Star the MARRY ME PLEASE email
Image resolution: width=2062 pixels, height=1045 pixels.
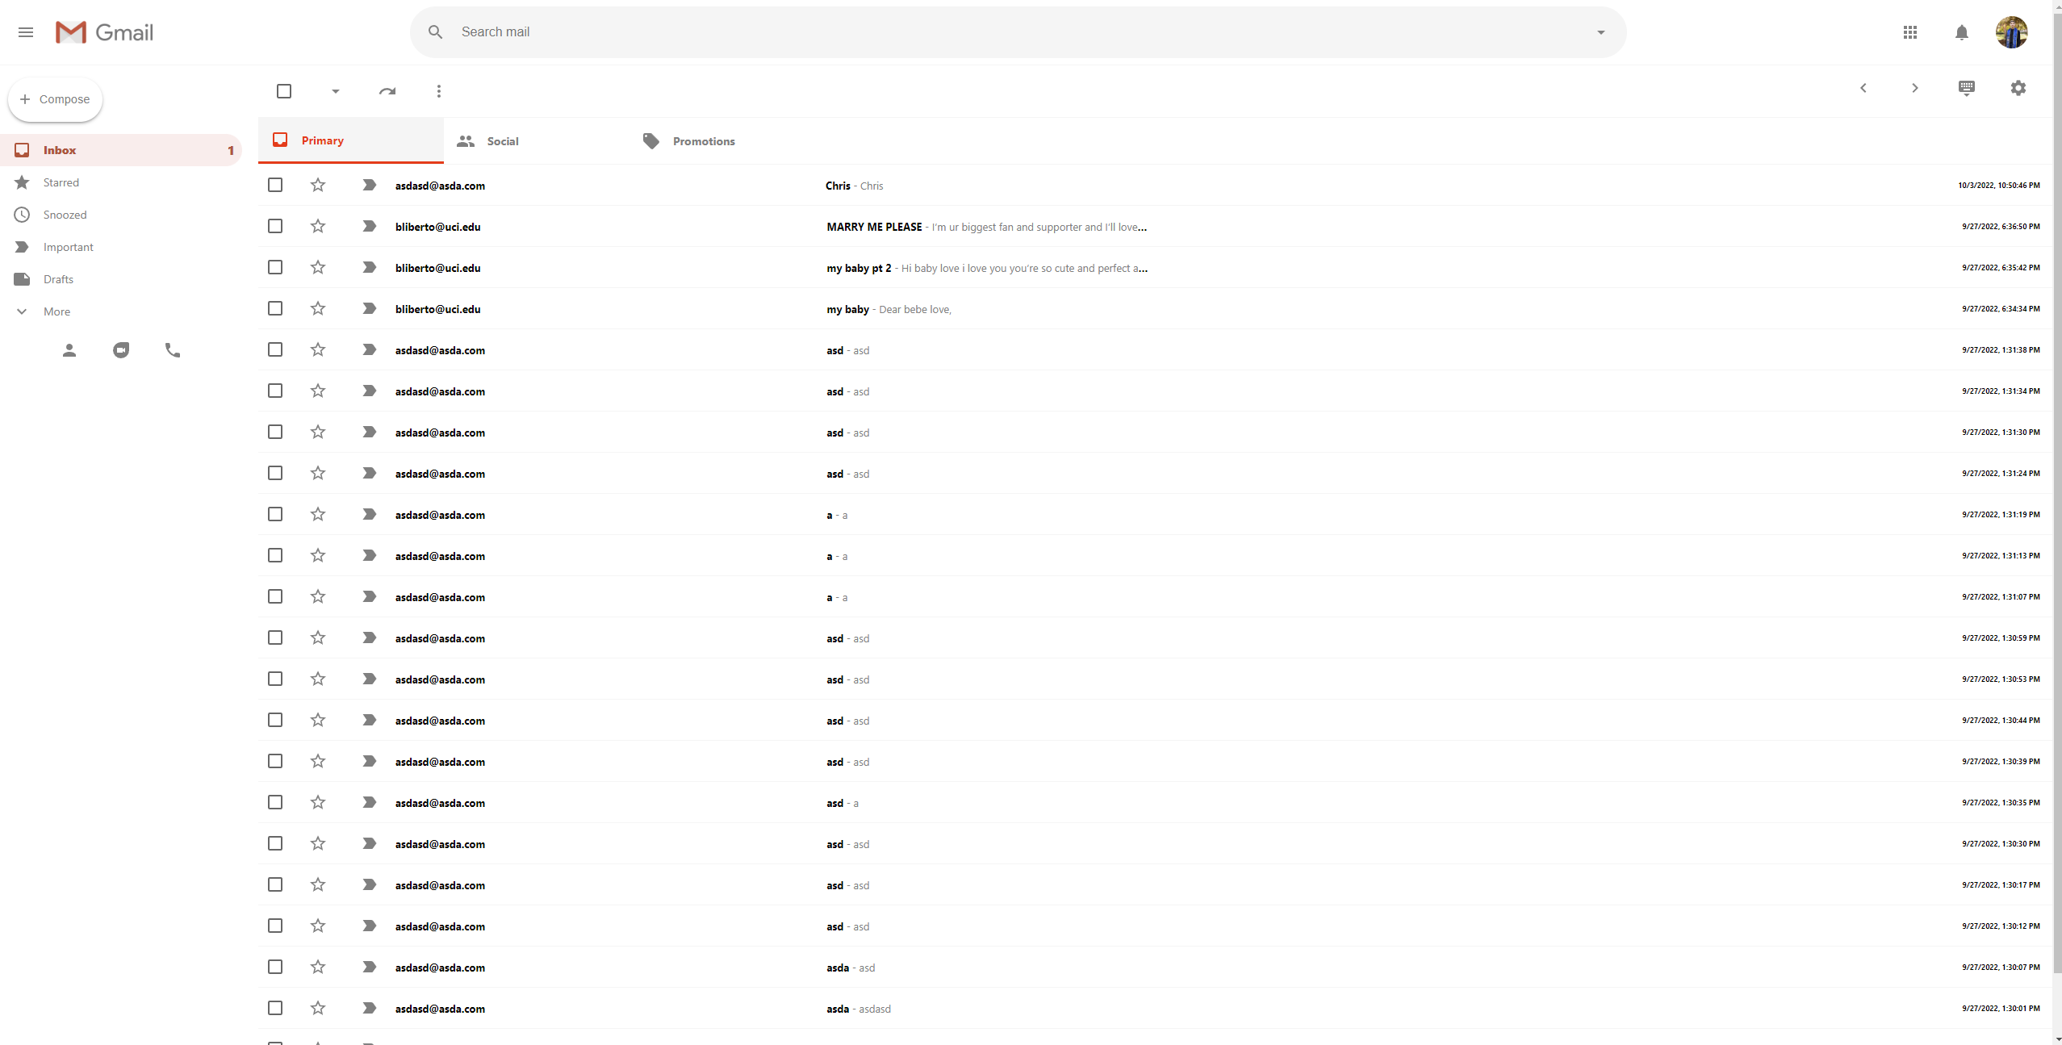point(318,226)
